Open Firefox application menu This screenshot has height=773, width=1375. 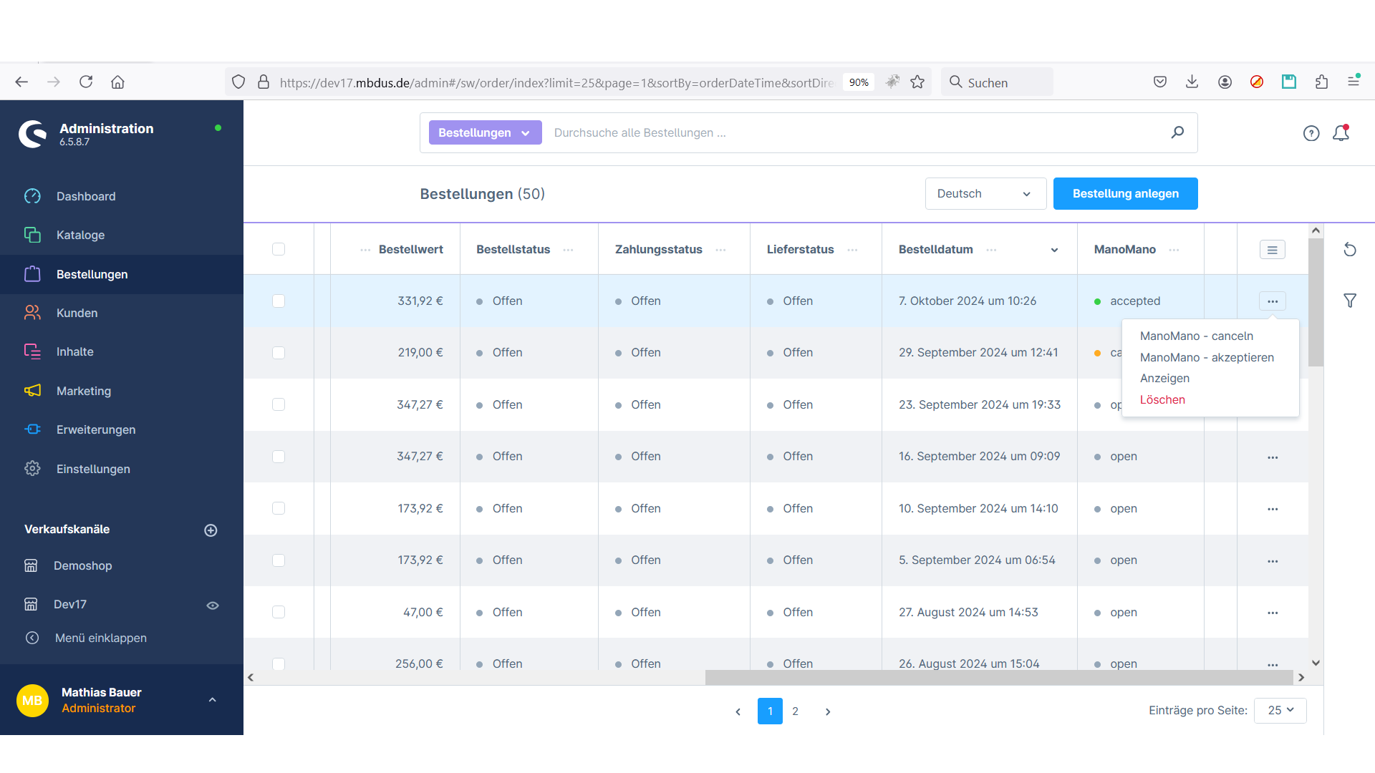(x=1354, y=82)
